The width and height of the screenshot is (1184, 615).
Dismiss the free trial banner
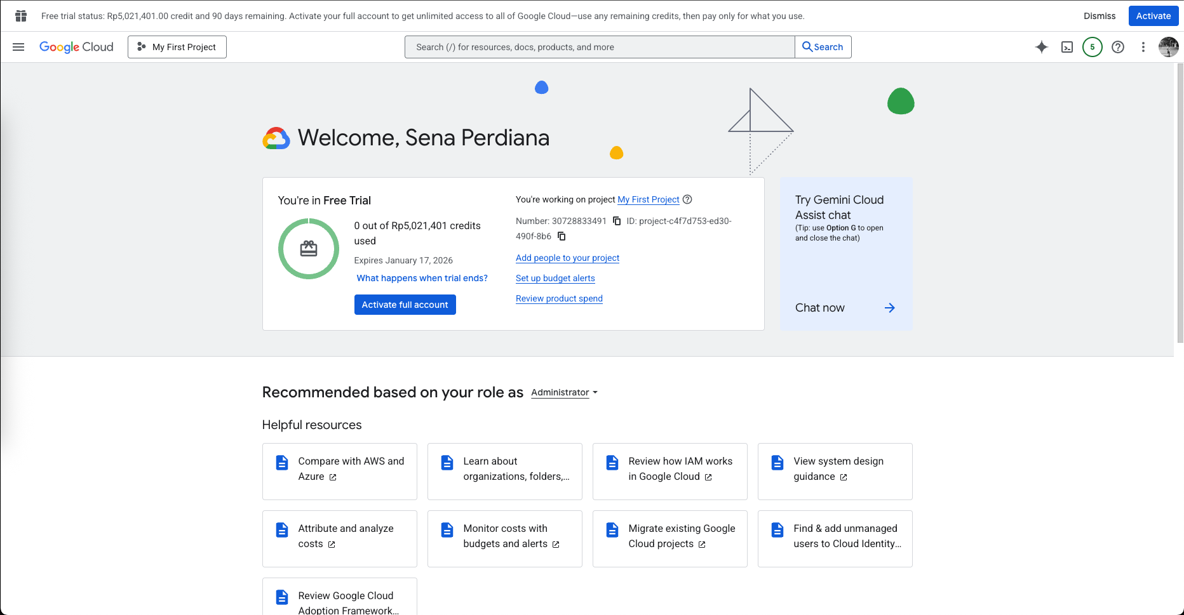point(1099,16)
